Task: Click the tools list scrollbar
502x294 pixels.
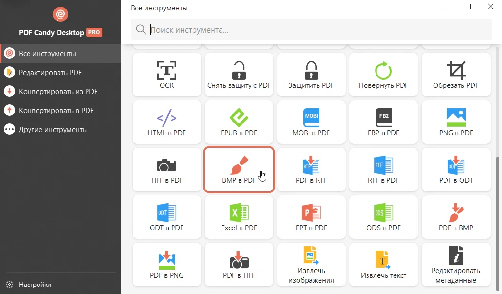Action: (498, 224)
